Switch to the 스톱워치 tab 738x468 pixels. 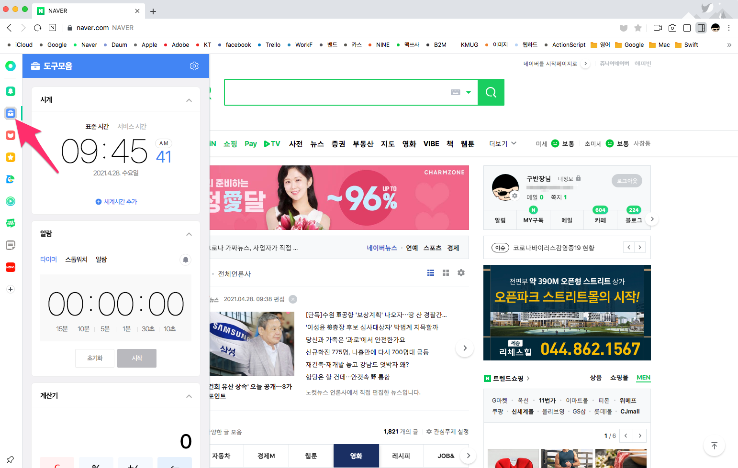coord(76,260)
